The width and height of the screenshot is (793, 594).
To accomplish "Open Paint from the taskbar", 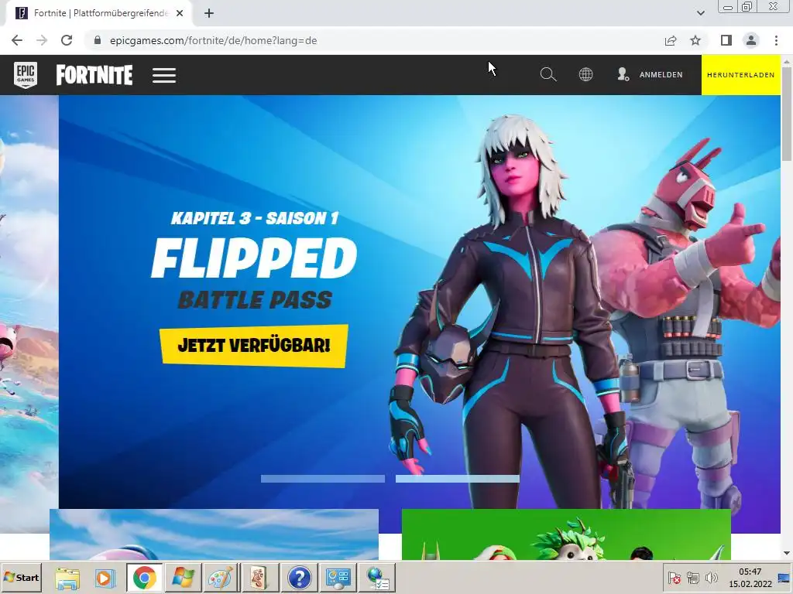I will click(x=221, y=578).
